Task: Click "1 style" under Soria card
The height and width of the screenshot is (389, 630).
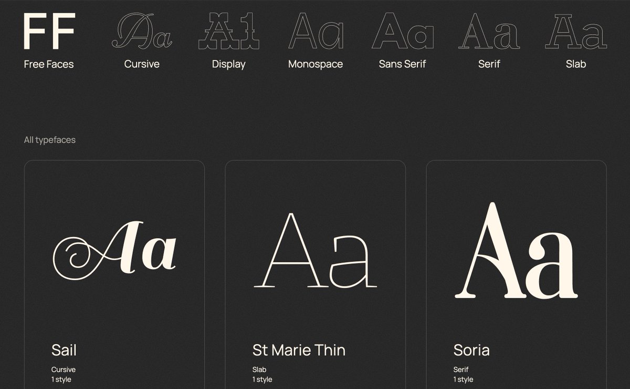Action: click(x=464, y=380)
